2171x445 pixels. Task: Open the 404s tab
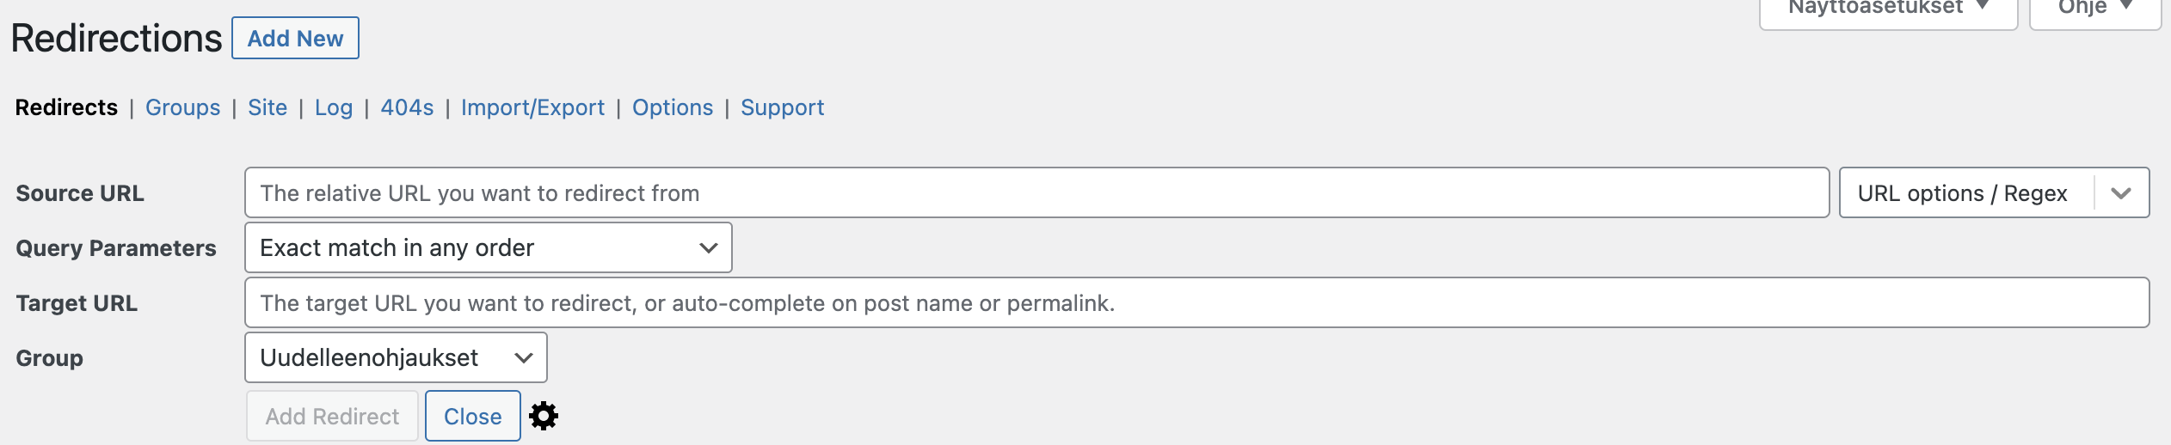(x=407, y=107)
